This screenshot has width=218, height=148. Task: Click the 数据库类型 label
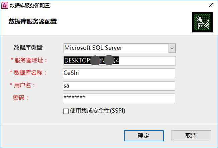coord(28,47)
